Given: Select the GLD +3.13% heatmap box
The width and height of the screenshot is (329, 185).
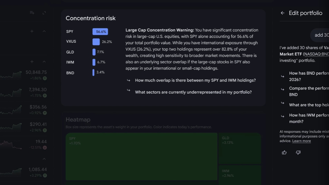Looking at the screenshot, I should (x=240, y=148).
